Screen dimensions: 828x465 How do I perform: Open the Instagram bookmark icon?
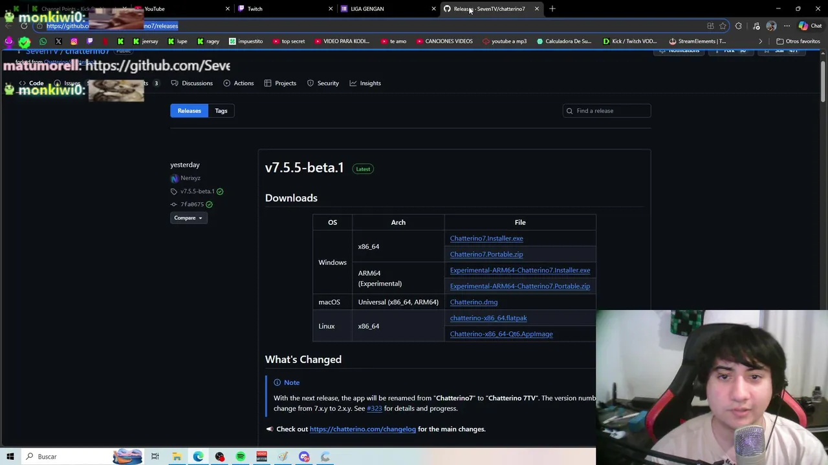(74, 41)
